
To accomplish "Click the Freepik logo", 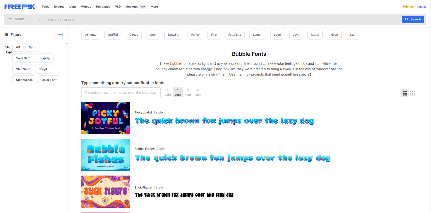I will point(20,7).
